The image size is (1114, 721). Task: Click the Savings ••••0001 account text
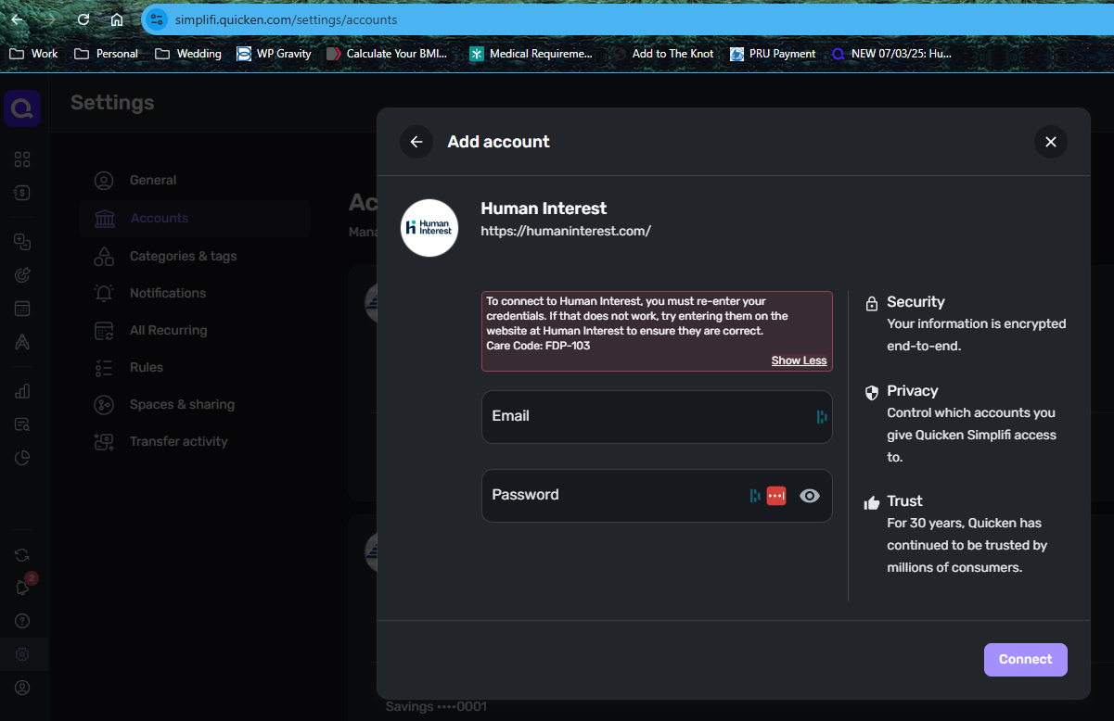pos(436,707)
